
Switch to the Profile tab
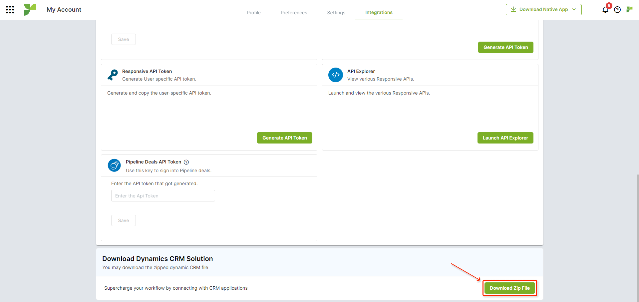coord(254,13)
